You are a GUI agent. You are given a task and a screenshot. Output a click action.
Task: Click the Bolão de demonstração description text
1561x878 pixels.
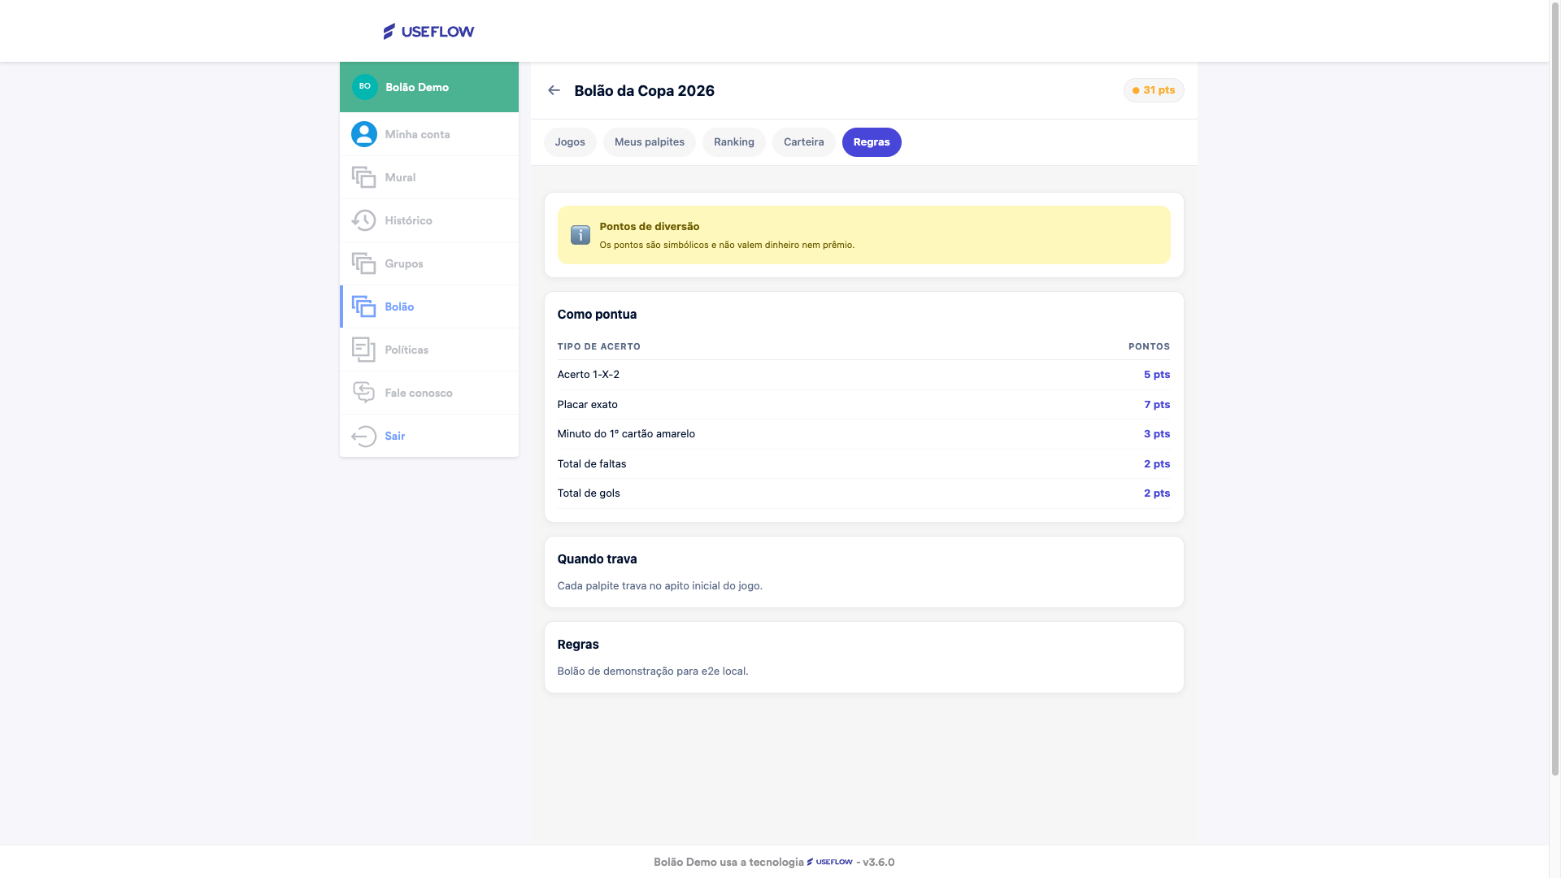click(x=652, y=672)
